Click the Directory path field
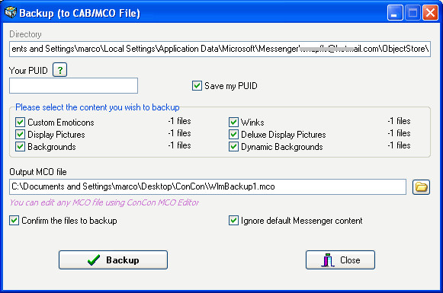Image resolution: width=443 pixels, height=293 pixels. (x=220, y=49)
